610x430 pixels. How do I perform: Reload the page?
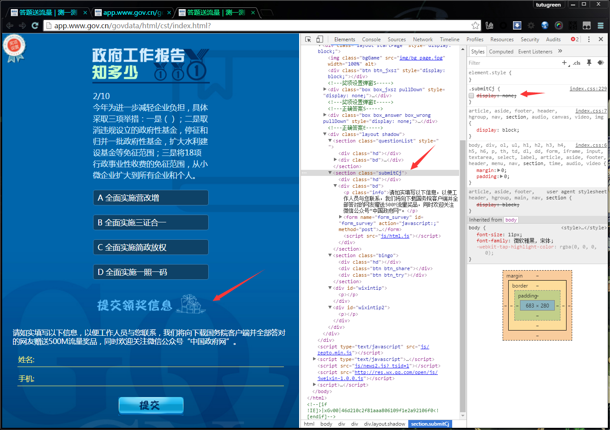(x=35, y=26)
